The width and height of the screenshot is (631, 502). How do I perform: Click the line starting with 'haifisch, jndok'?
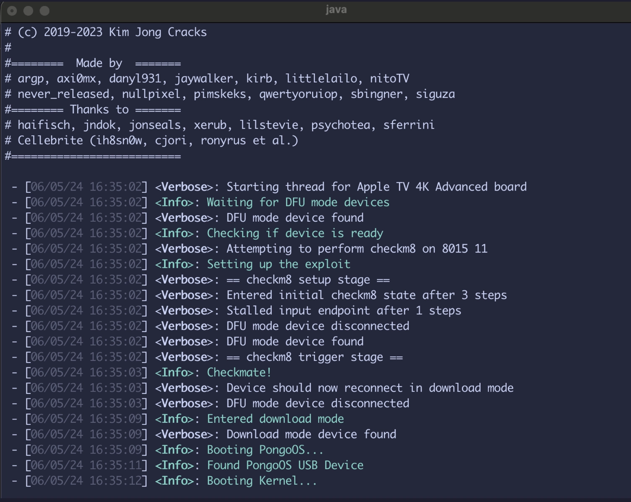[x=220, y=125]
